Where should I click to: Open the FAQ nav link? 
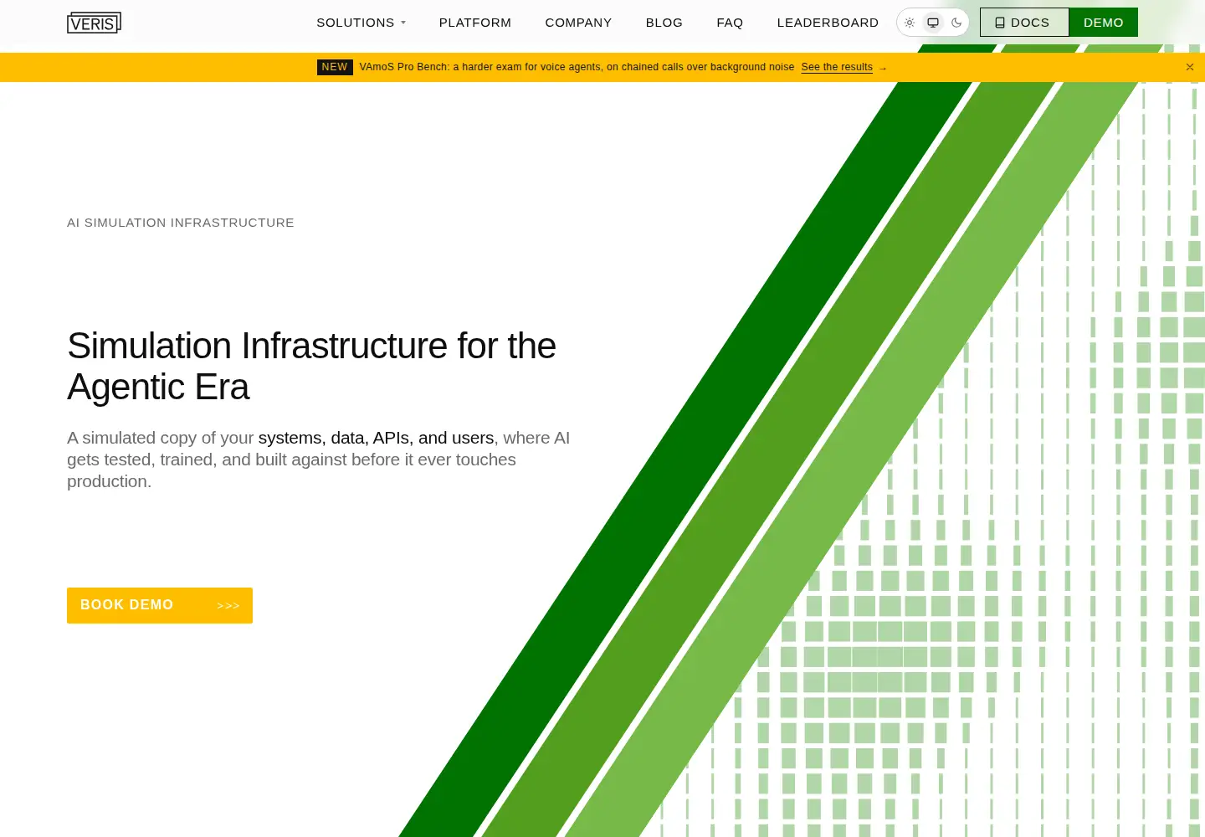(x=730, y=23)
